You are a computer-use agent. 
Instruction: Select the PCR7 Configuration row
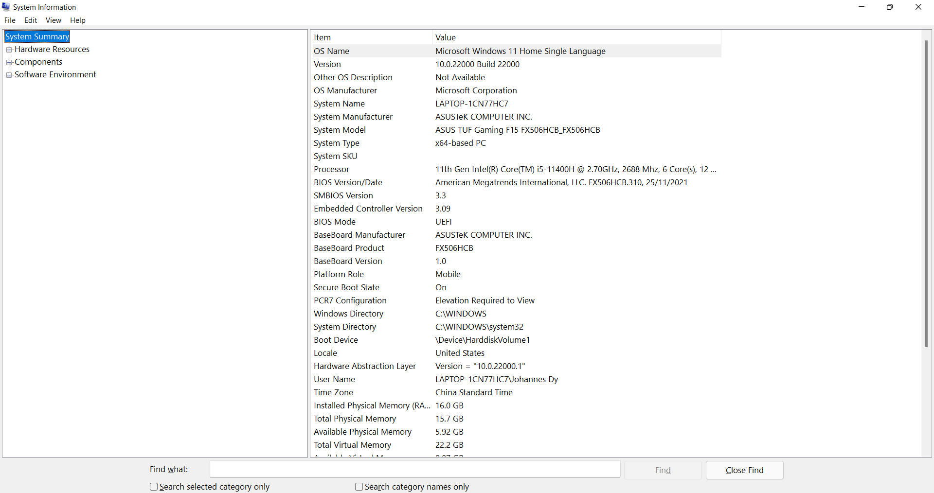click(x=516, y=300)
